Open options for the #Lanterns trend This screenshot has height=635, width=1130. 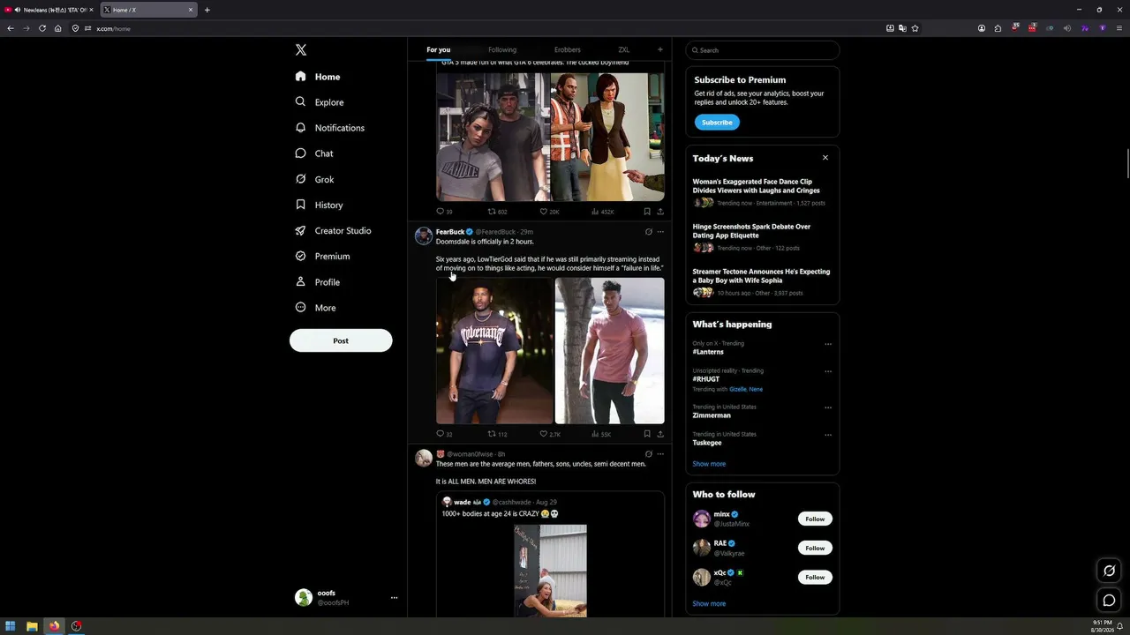[828, 344]
